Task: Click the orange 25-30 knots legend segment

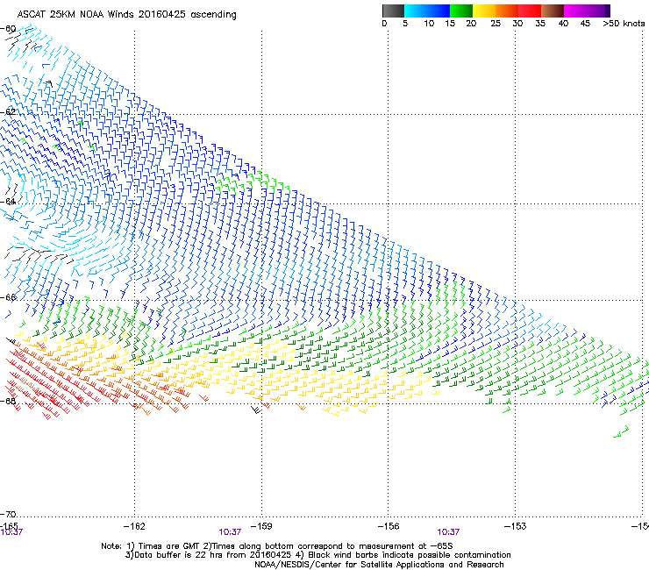Action: coord(507,11)
